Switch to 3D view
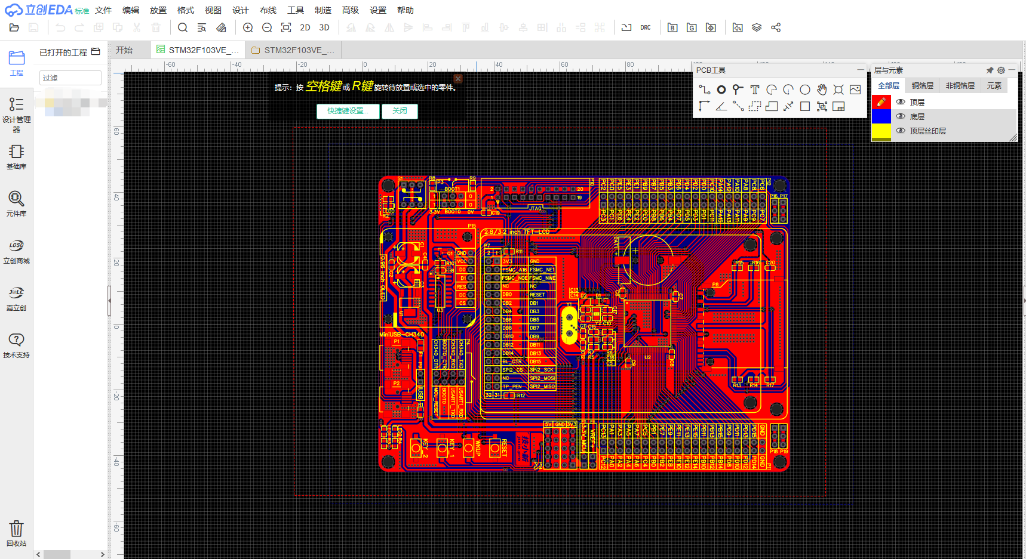The height and width of the screenshot is (559, 1026). 324,27
